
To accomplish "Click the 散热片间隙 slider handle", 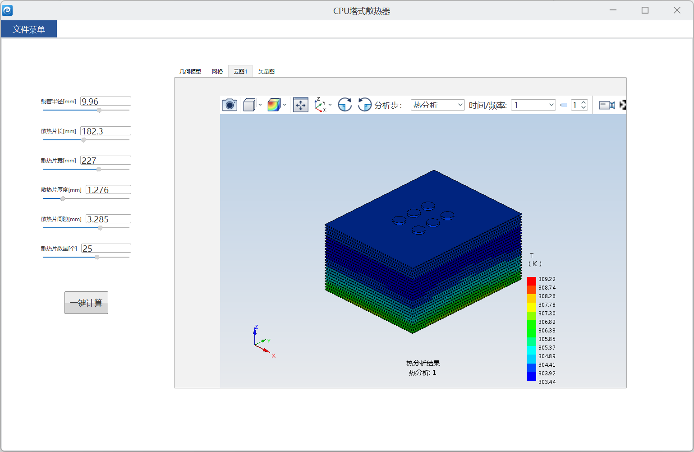I will 100,228.
